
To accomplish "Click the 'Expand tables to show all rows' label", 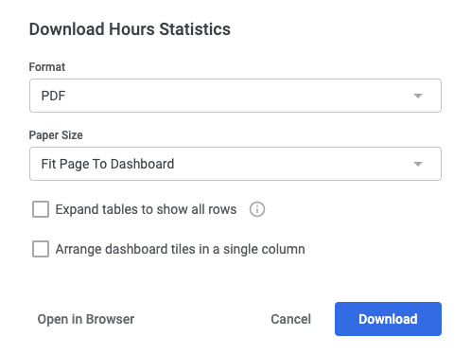I will tap(146, 209).
